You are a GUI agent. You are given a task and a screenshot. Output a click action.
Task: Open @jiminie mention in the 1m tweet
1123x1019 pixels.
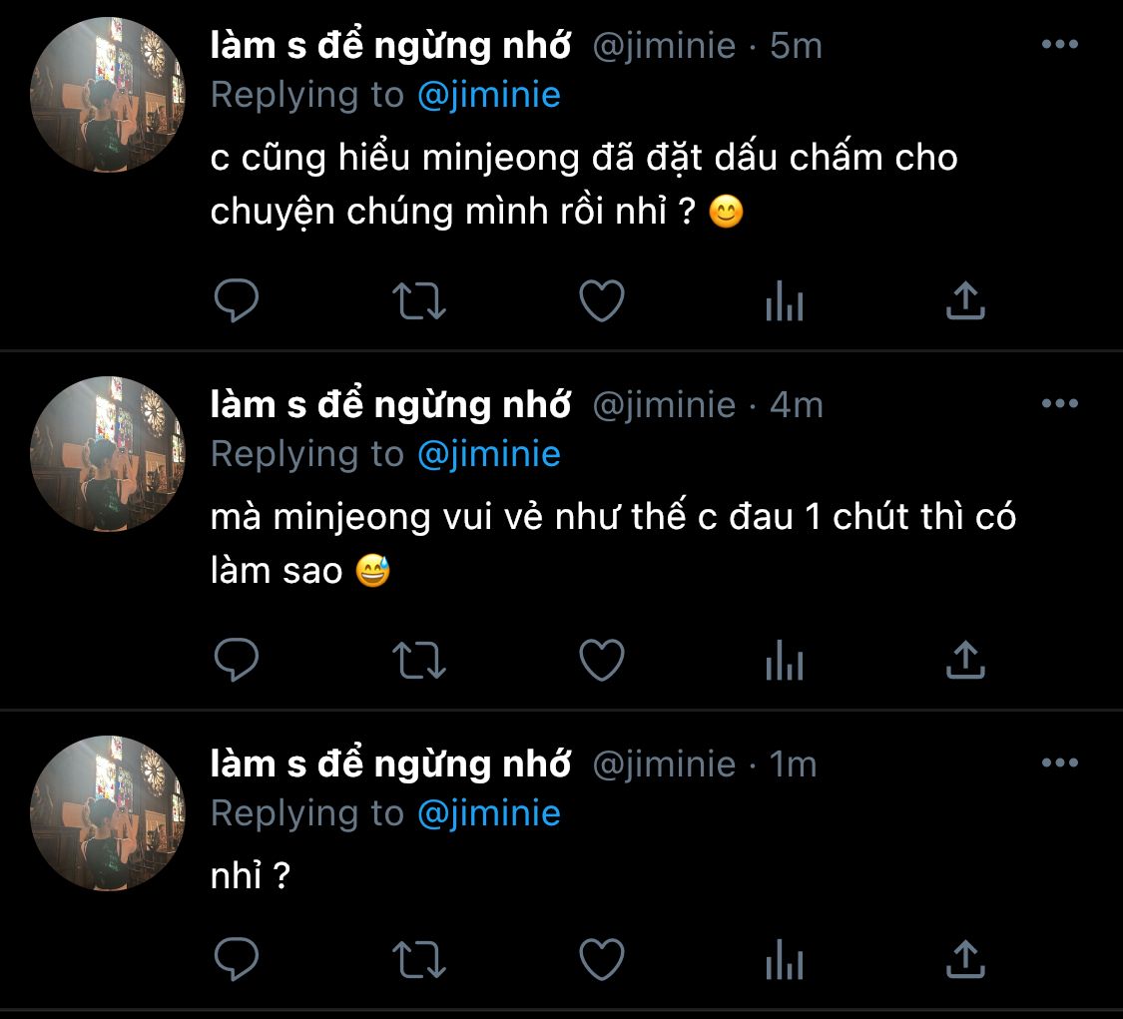[489, 814]
